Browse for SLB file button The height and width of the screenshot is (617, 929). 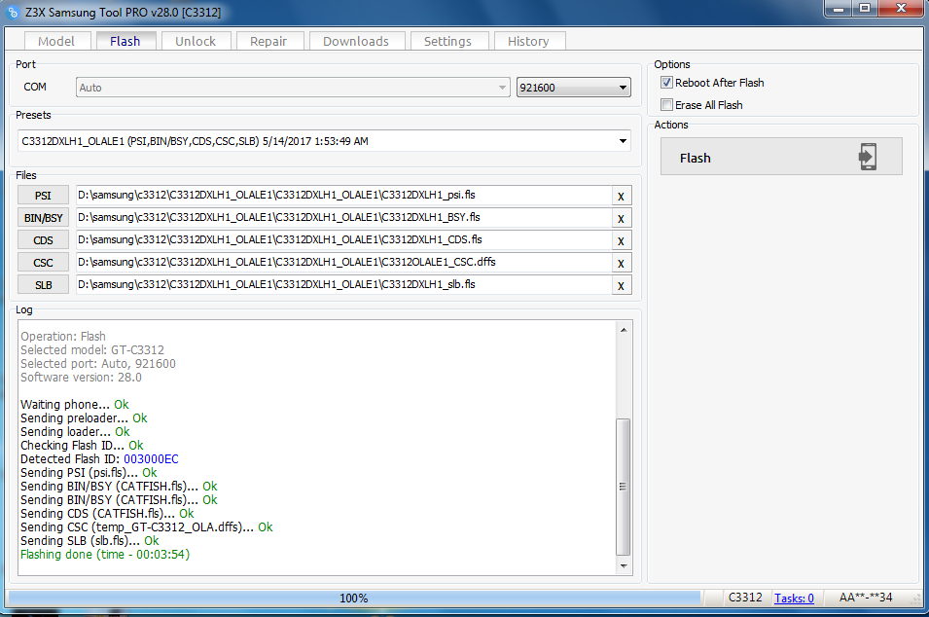point(43,285)
